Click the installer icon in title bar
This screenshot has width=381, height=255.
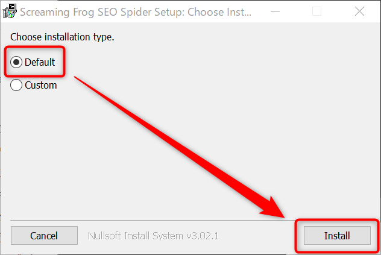9,11
